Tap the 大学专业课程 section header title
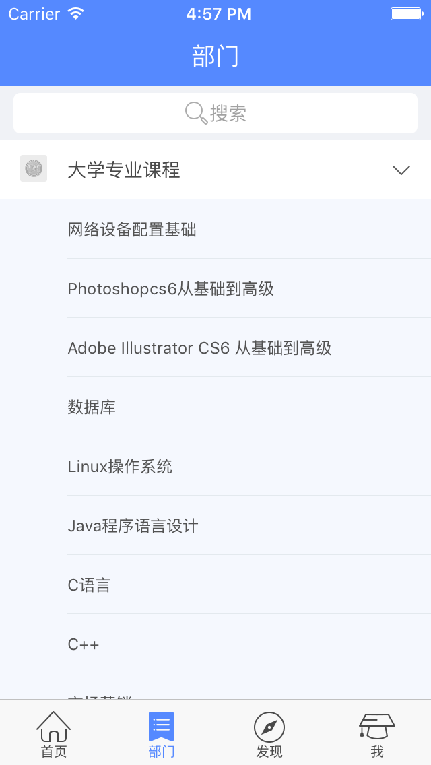Image resolution: width=431 pixels, height=765 pixels. click(x=124, y=170)
